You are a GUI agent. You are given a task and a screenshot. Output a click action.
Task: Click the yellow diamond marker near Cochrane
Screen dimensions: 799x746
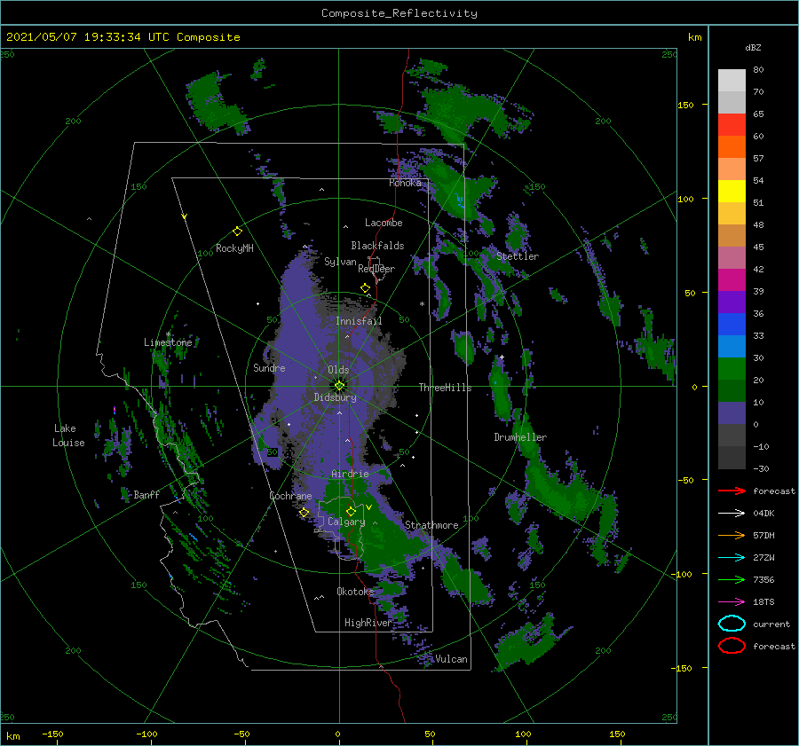click(305, 513)
